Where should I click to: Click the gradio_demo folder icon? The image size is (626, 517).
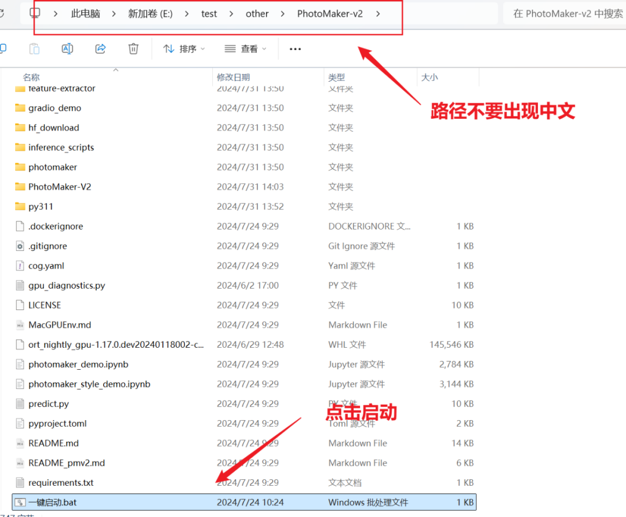tap(20, 108)
